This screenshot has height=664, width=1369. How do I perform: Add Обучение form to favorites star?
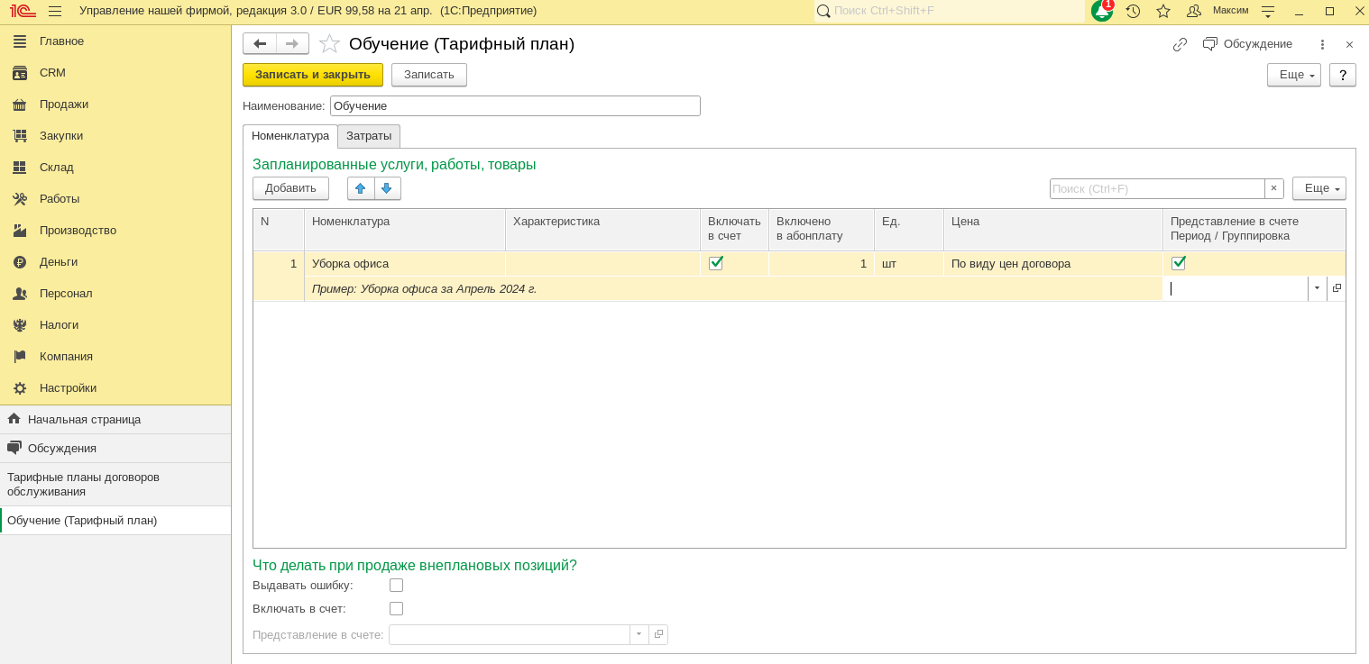[330, 43]
